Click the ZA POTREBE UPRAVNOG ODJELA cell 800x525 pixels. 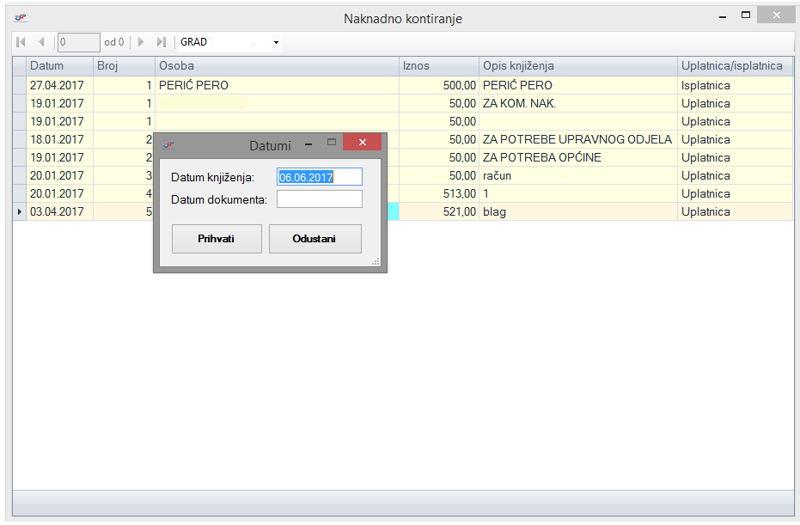577,139
